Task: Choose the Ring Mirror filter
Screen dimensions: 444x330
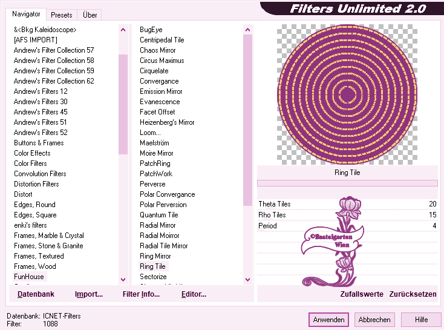Action: coord(155,256)
